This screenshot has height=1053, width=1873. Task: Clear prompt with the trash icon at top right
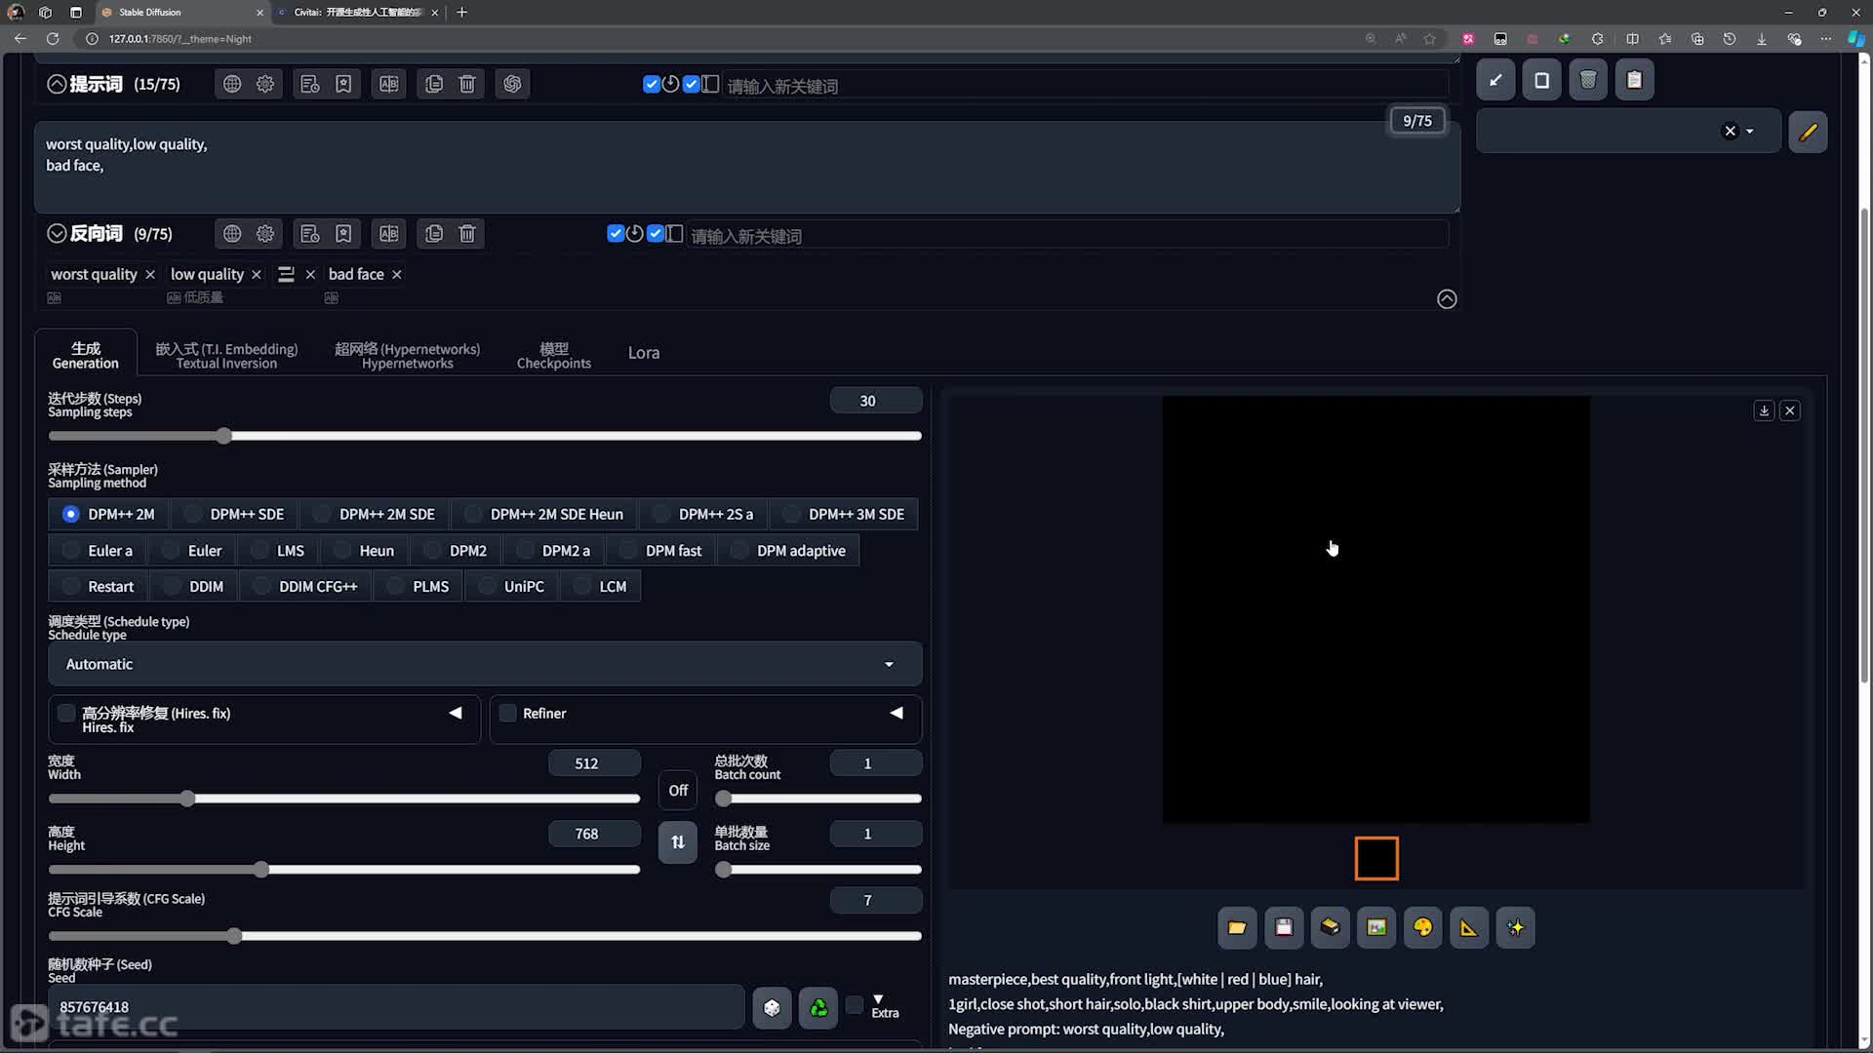coord(1588,80)
